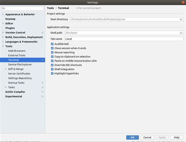Screen dimensions: 186x142
Task: Click the Tasks tree label
Action: [x=11, y=87]
